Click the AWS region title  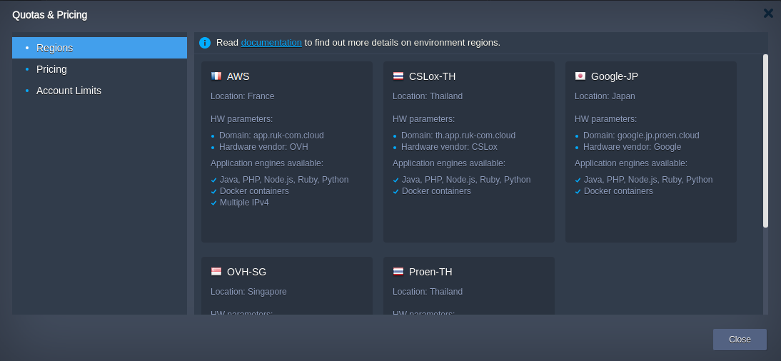click(238, 76)
